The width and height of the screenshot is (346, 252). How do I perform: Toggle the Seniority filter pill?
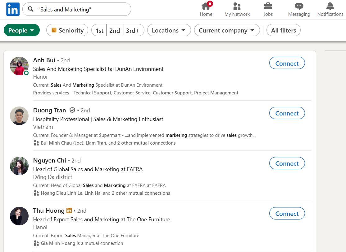67,30
